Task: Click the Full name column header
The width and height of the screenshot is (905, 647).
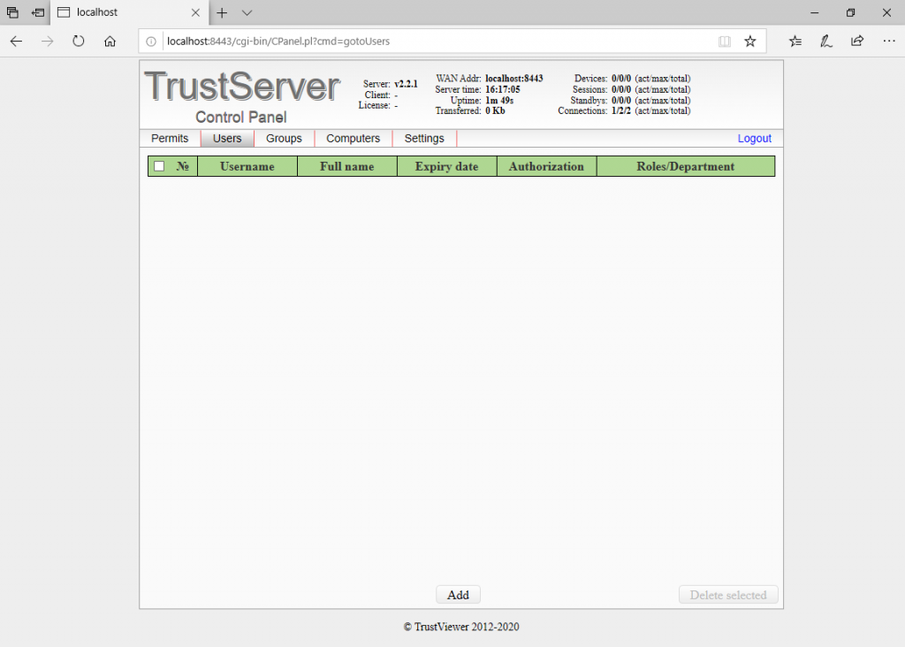Action: click(x=346, y=166)
